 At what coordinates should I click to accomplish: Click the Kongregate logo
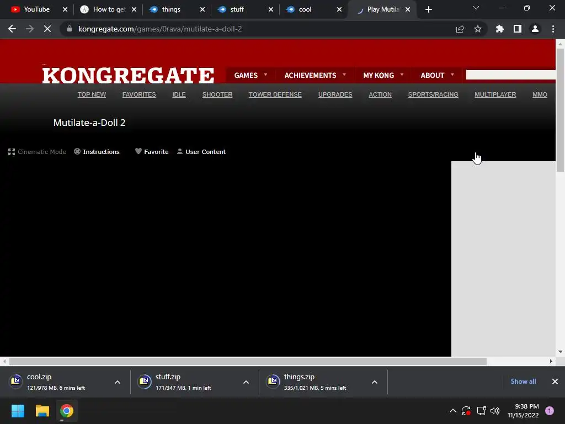pyautogui.click(x=128, y=75)
